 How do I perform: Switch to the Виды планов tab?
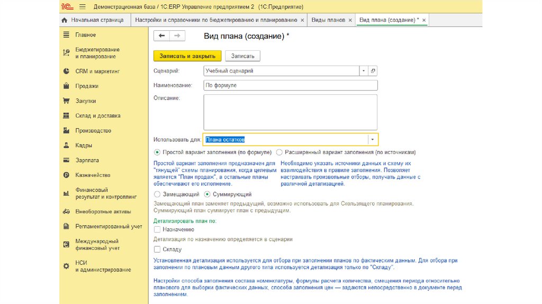(x=328, y=20)
